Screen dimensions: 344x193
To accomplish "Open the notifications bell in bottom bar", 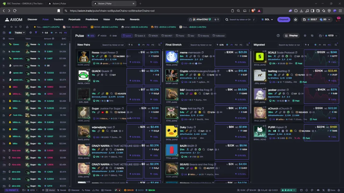I will coord(306,190).
